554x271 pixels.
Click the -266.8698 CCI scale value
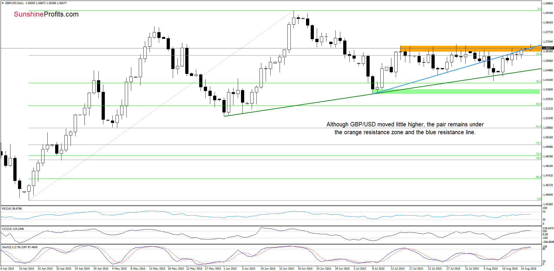coord(548,242)
